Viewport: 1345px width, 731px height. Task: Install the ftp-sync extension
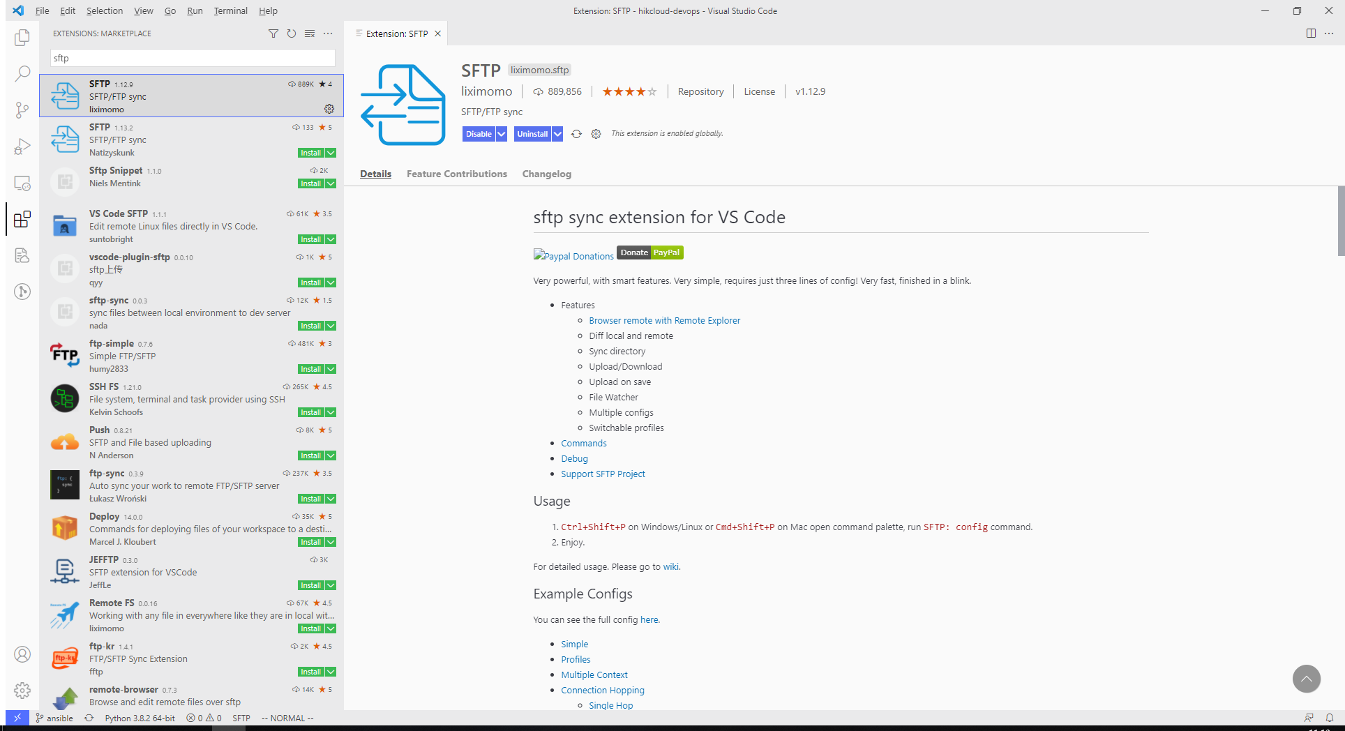point(310,499)
